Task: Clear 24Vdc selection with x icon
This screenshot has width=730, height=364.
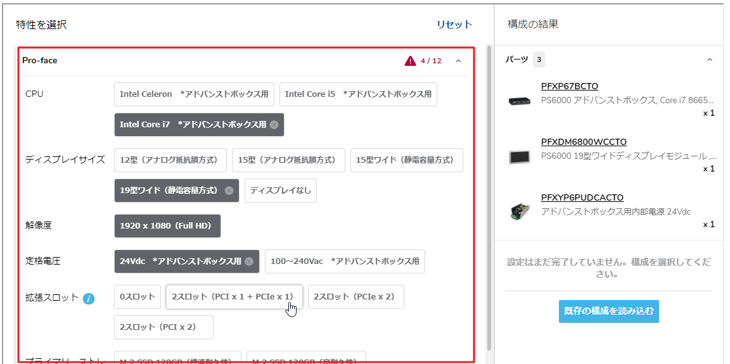Action: 249,261
